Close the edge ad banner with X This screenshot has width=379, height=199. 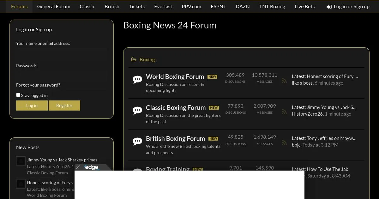click(78, 167)
